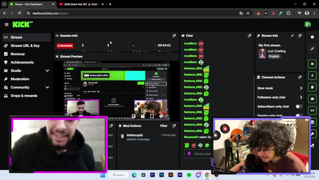The height and width of the screenshot is (180, 319).
Task: Click the purple icon in the chat input
Action: coord(189,154)
